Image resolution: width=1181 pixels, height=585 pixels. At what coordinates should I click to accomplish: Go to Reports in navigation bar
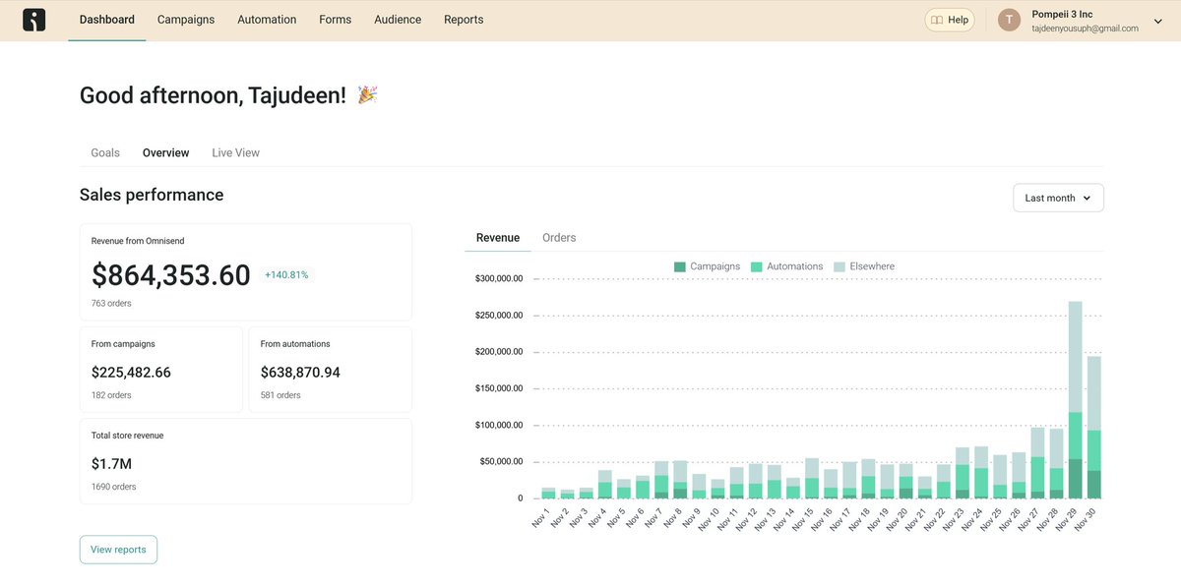coord(464,20)
